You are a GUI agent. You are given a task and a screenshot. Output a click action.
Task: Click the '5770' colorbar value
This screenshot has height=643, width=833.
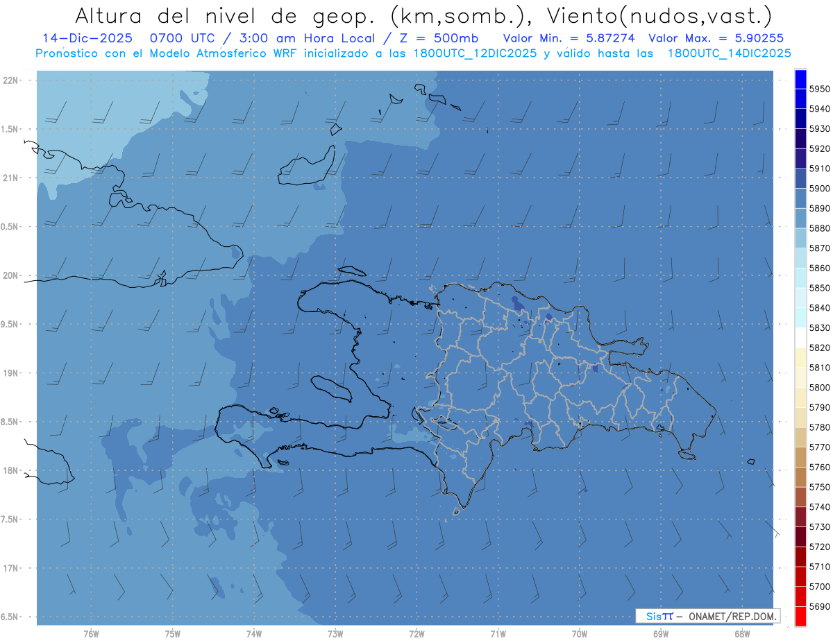coord(820,447)
